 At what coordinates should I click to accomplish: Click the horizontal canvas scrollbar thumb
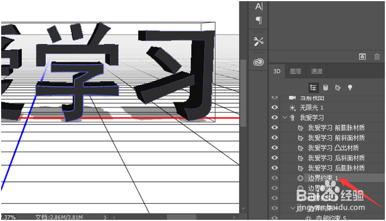(182, 218)
